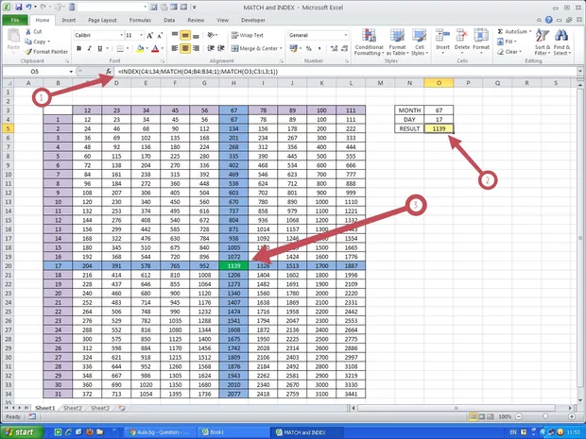The image size is (586, 439).
Task: Toggle Middle Align vertical alignment
Action: click(x=185, y=36)
